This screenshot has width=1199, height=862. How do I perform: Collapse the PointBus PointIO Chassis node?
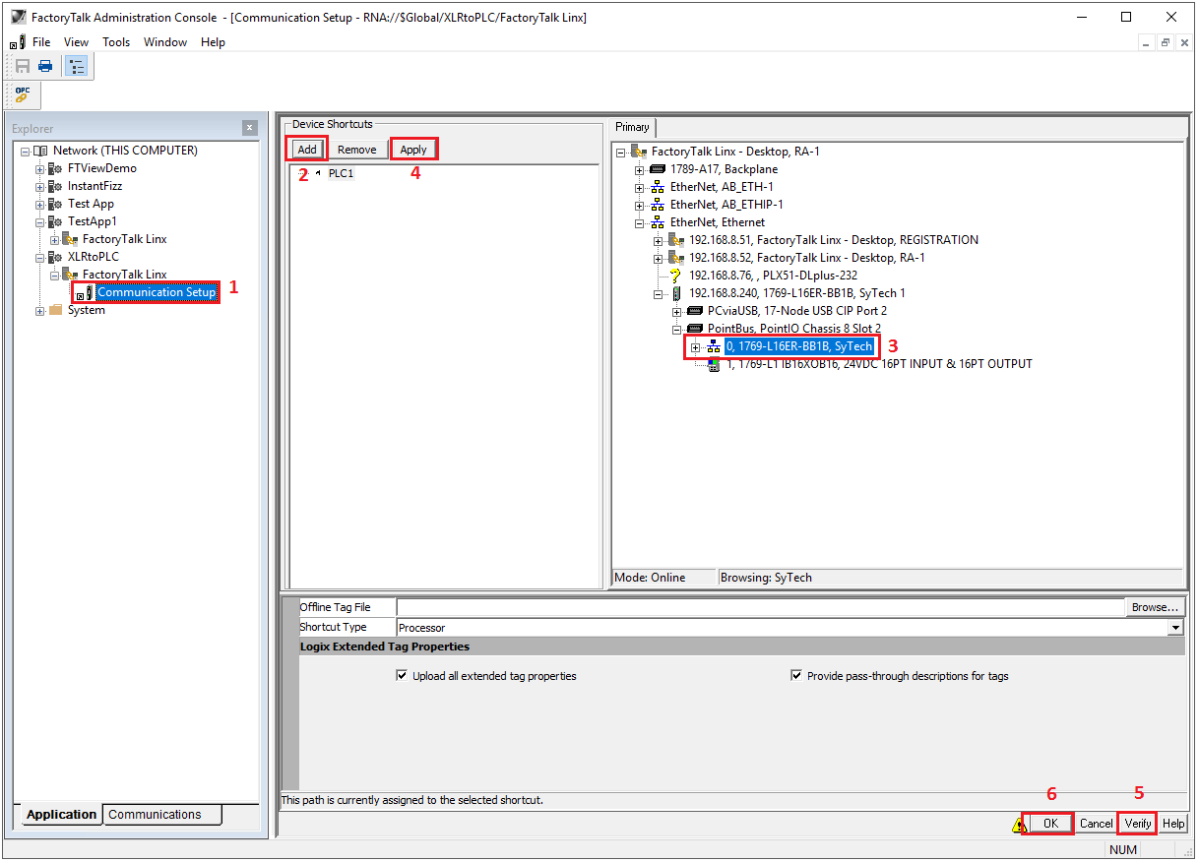677,329
